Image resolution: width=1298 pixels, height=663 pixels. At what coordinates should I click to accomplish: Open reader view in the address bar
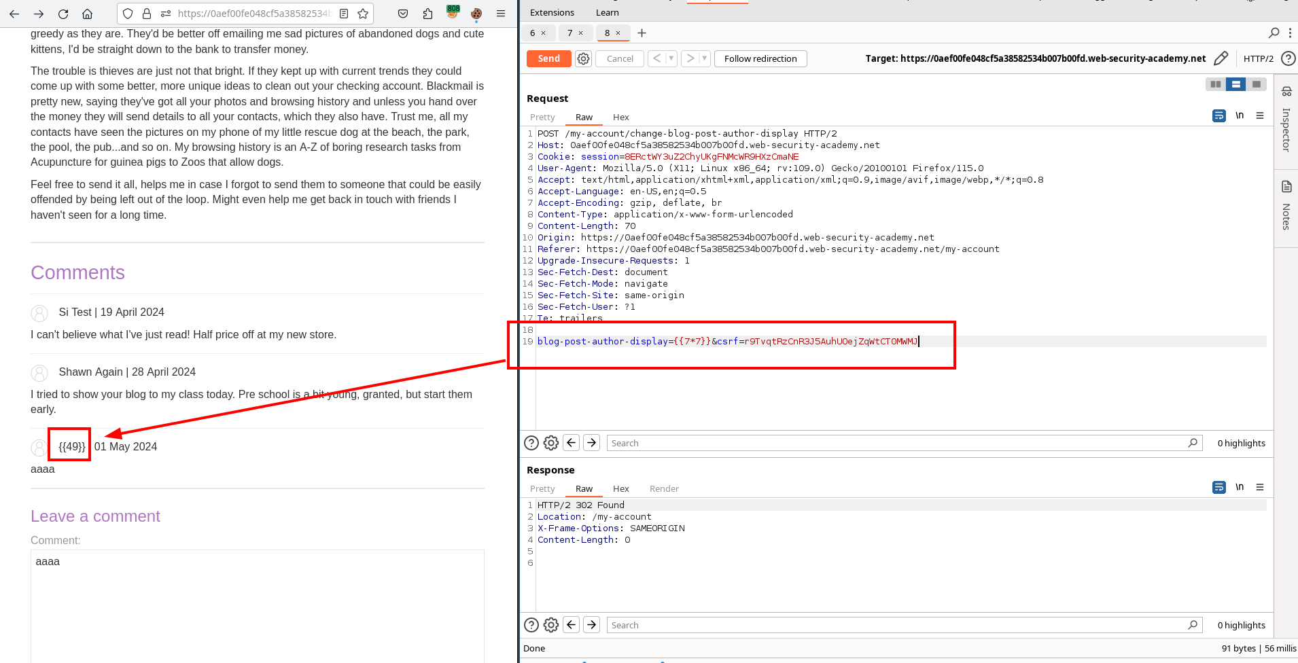[344, 14]
